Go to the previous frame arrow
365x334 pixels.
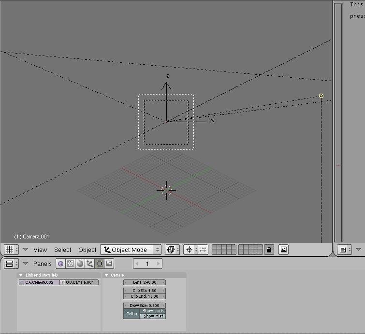[x=137, y=264]
